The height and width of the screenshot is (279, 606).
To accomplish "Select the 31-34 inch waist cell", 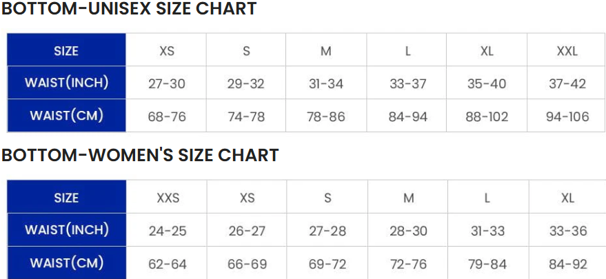I will [x=326, y=84].
